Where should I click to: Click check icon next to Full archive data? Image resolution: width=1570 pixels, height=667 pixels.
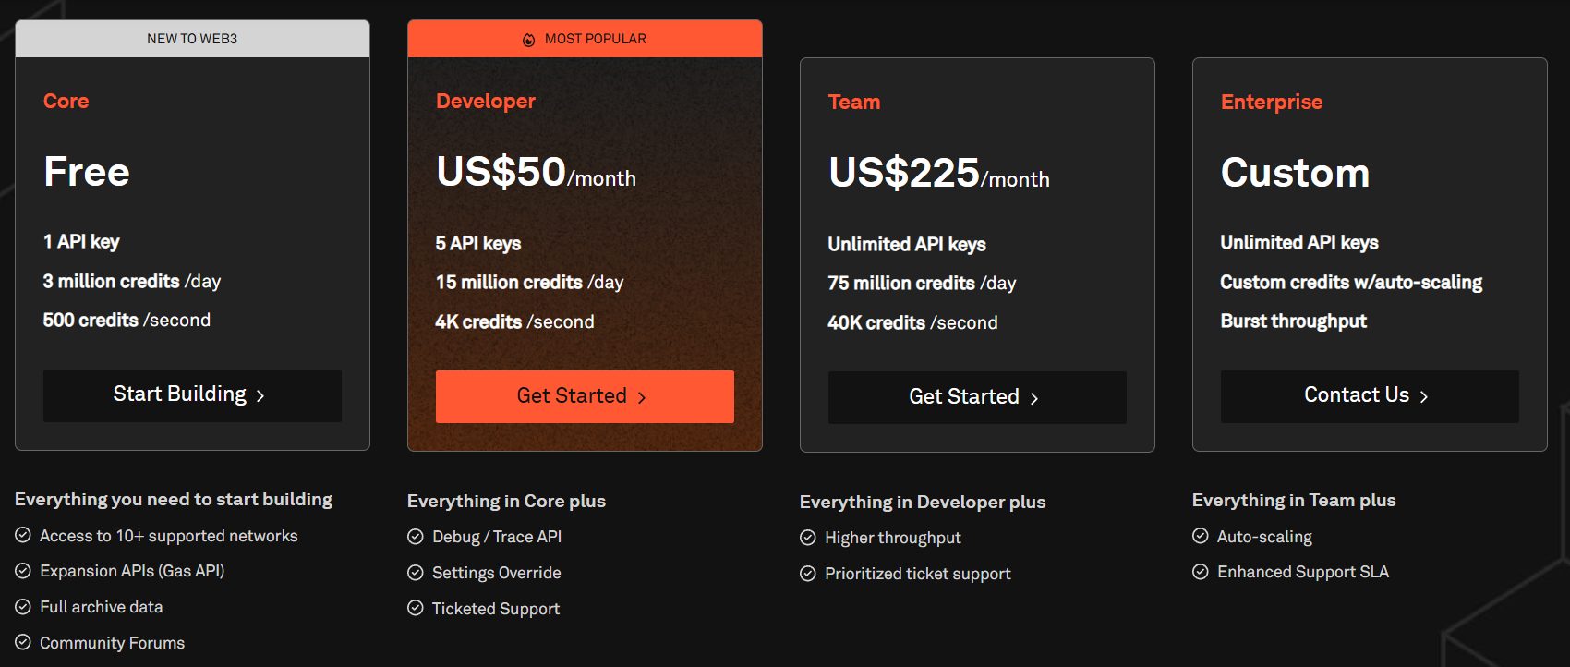23,607
